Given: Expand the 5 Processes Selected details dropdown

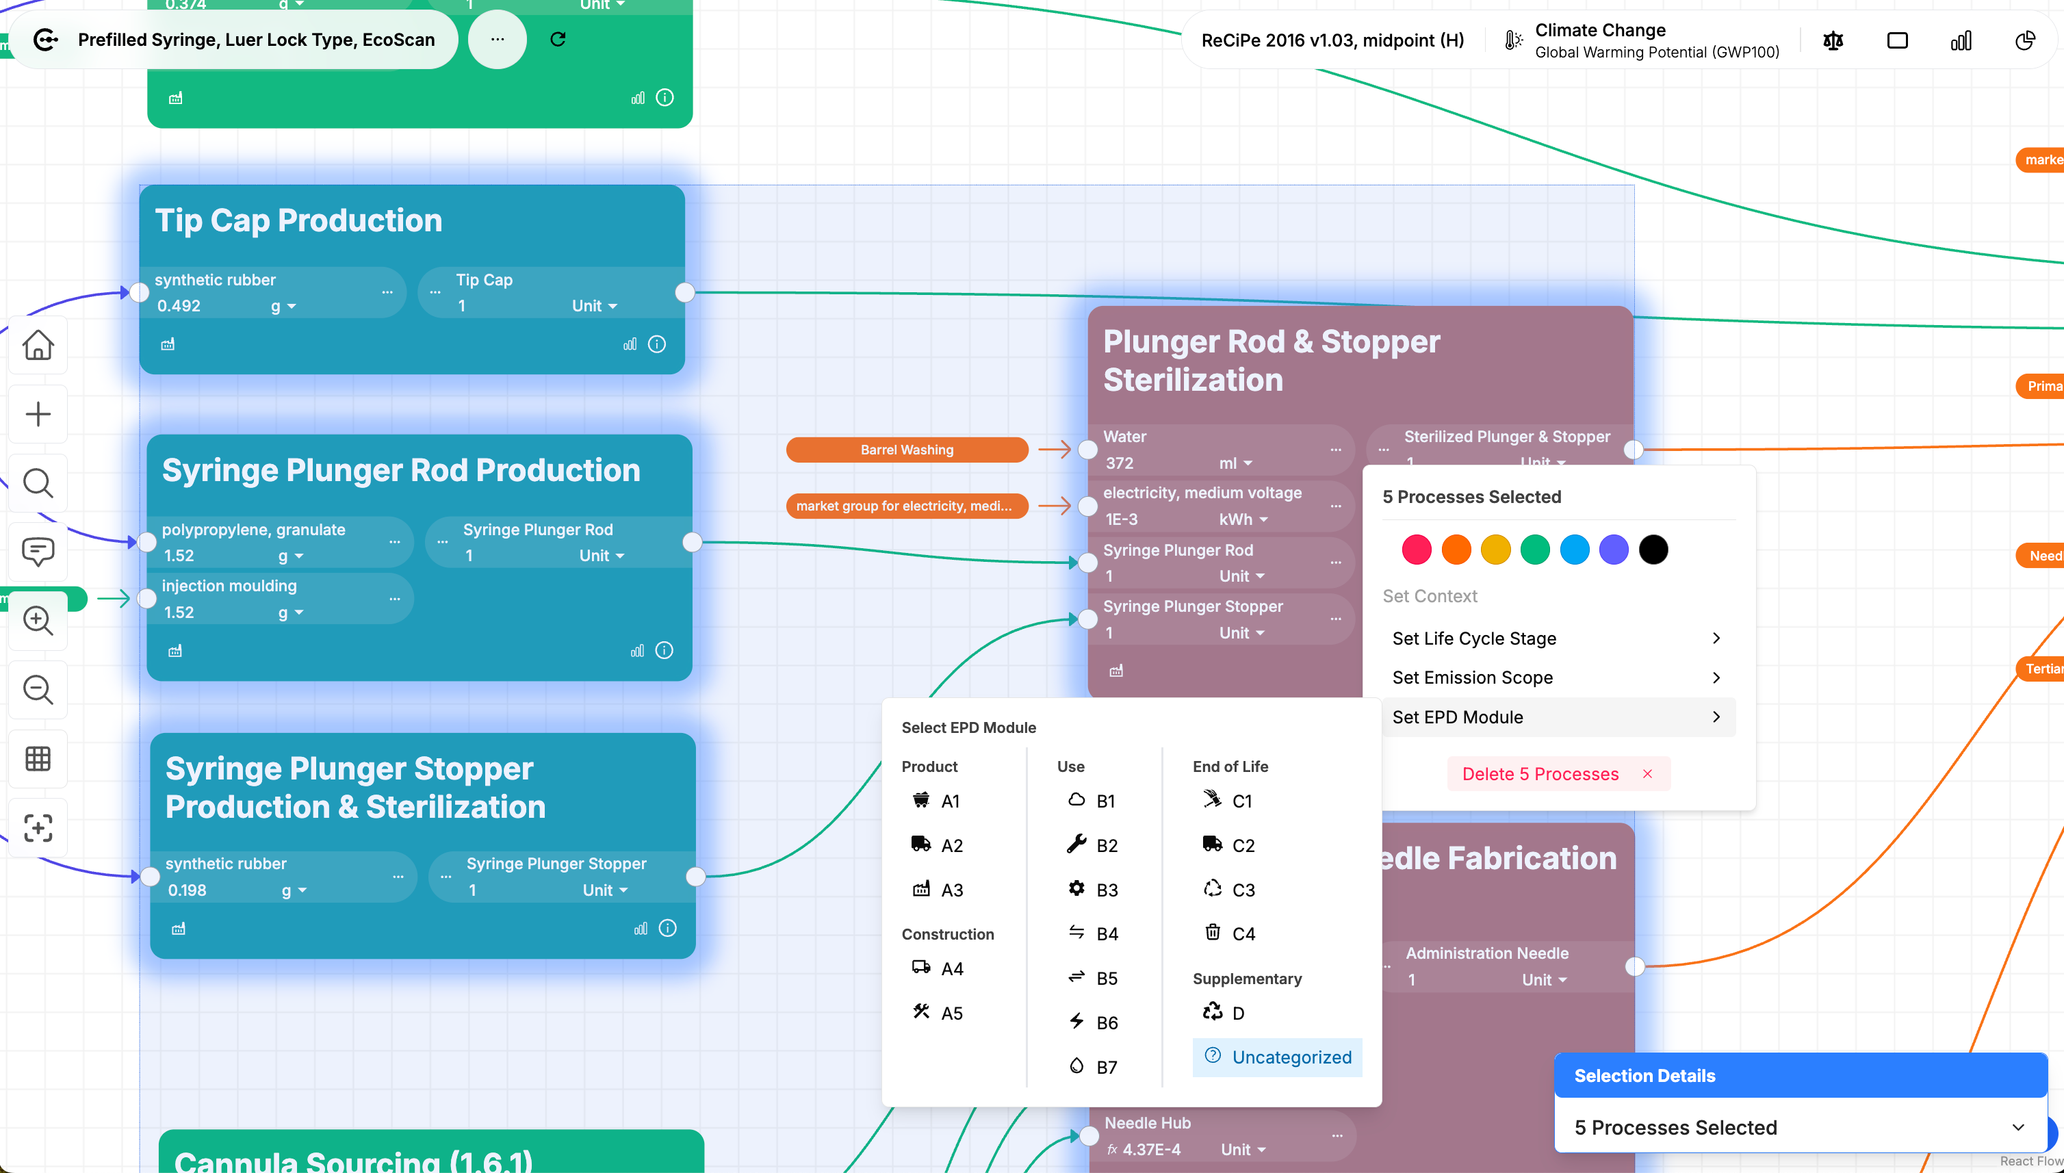Looking at the screenshot, I should point(2017,1127).
